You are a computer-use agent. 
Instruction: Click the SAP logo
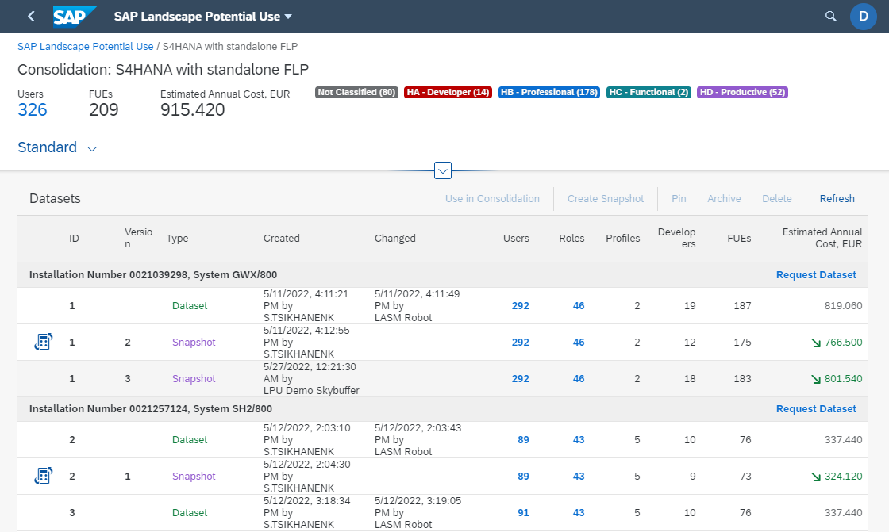(75, 17)
